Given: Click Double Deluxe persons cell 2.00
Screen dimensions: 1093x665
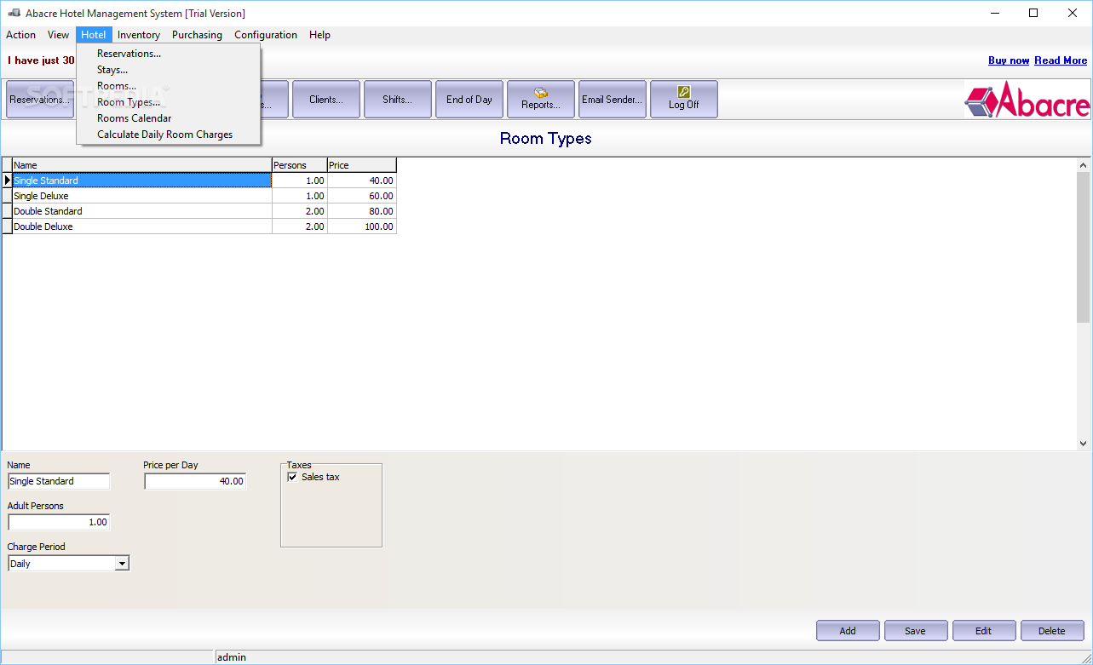Looking at the screenshot, I should [x=300, y=226].
